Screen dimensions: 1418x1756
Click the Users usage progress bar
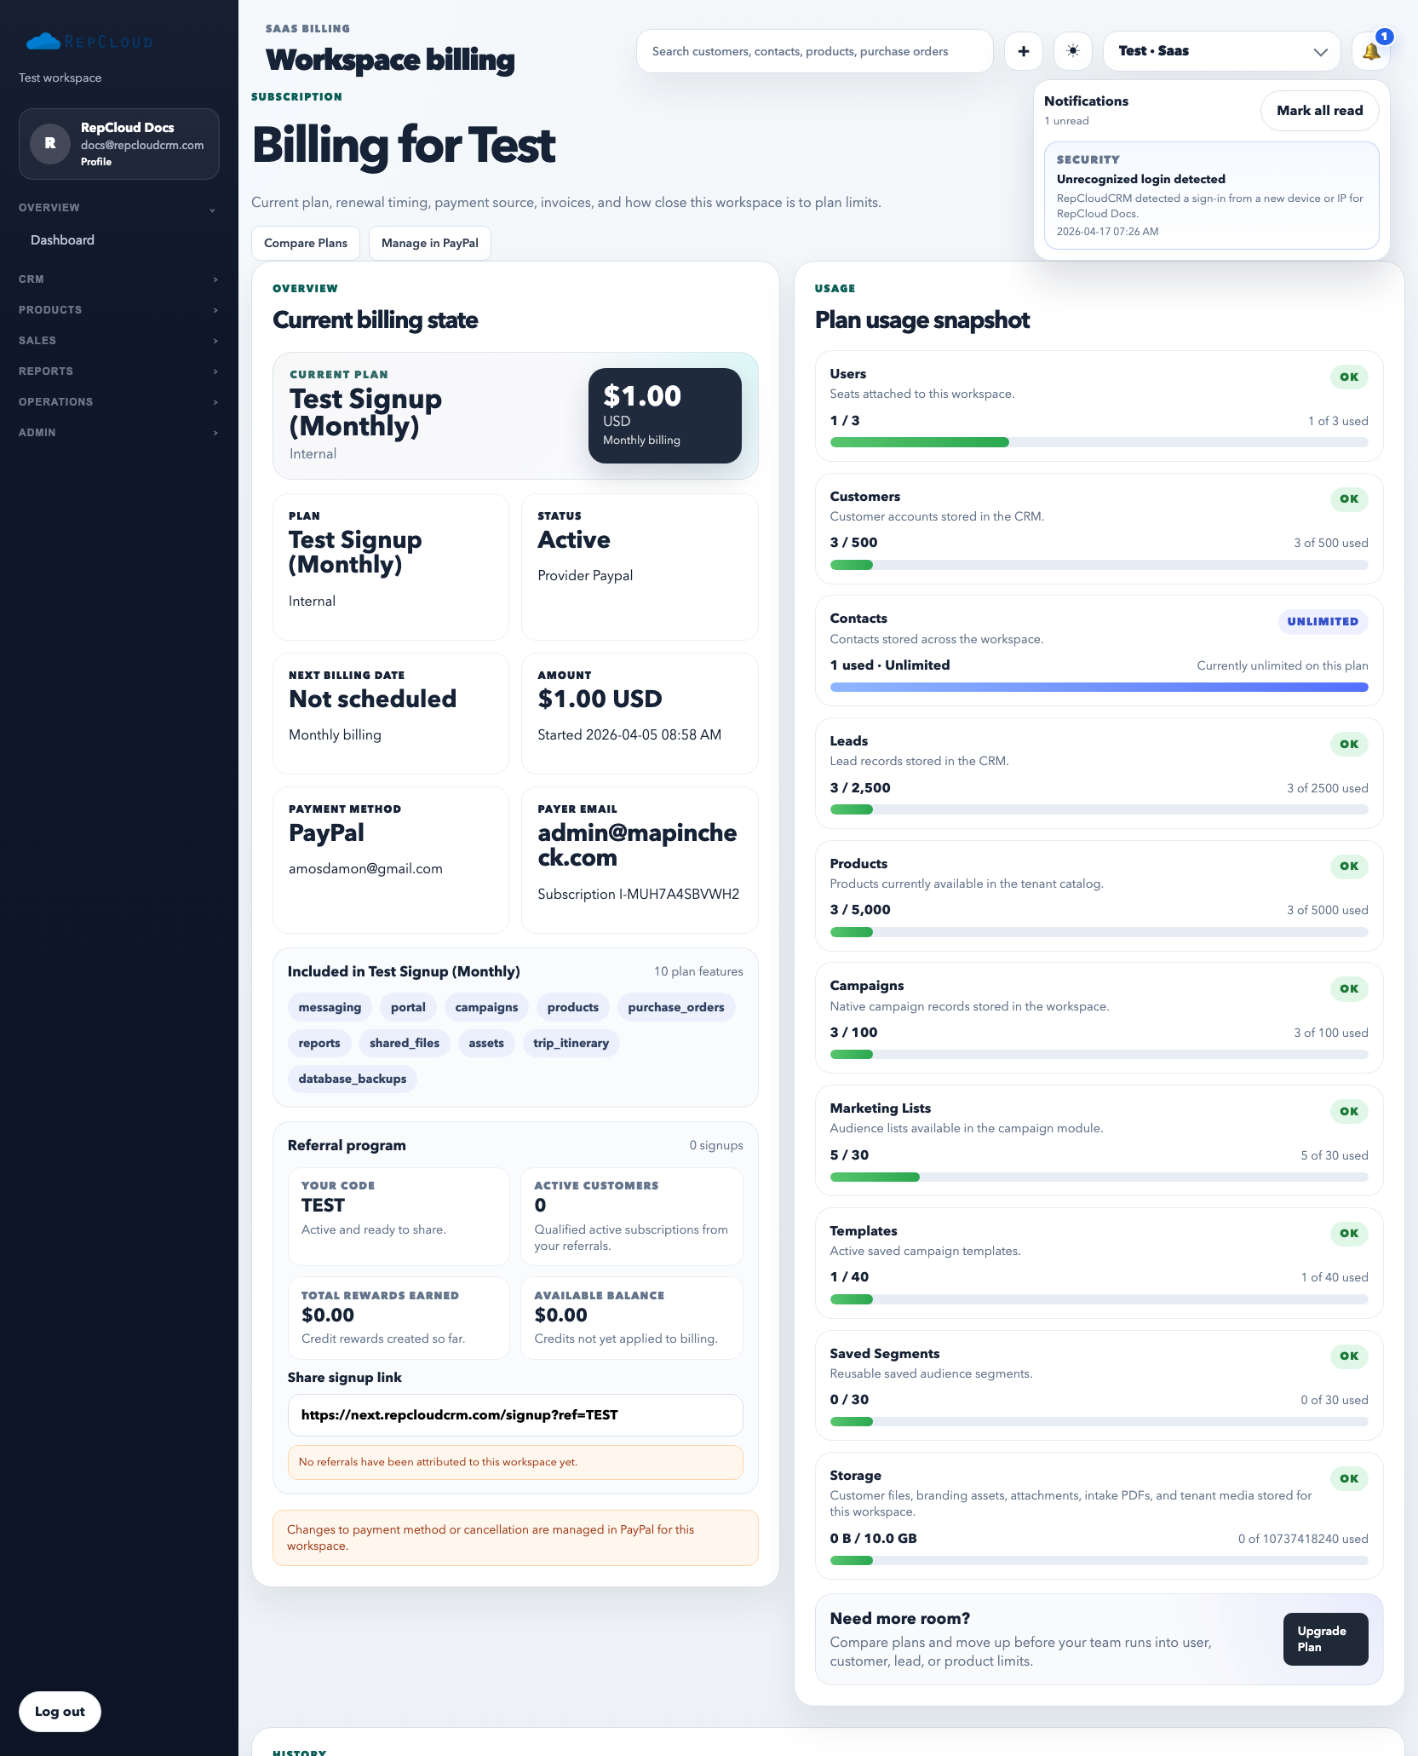(1099, 442)
